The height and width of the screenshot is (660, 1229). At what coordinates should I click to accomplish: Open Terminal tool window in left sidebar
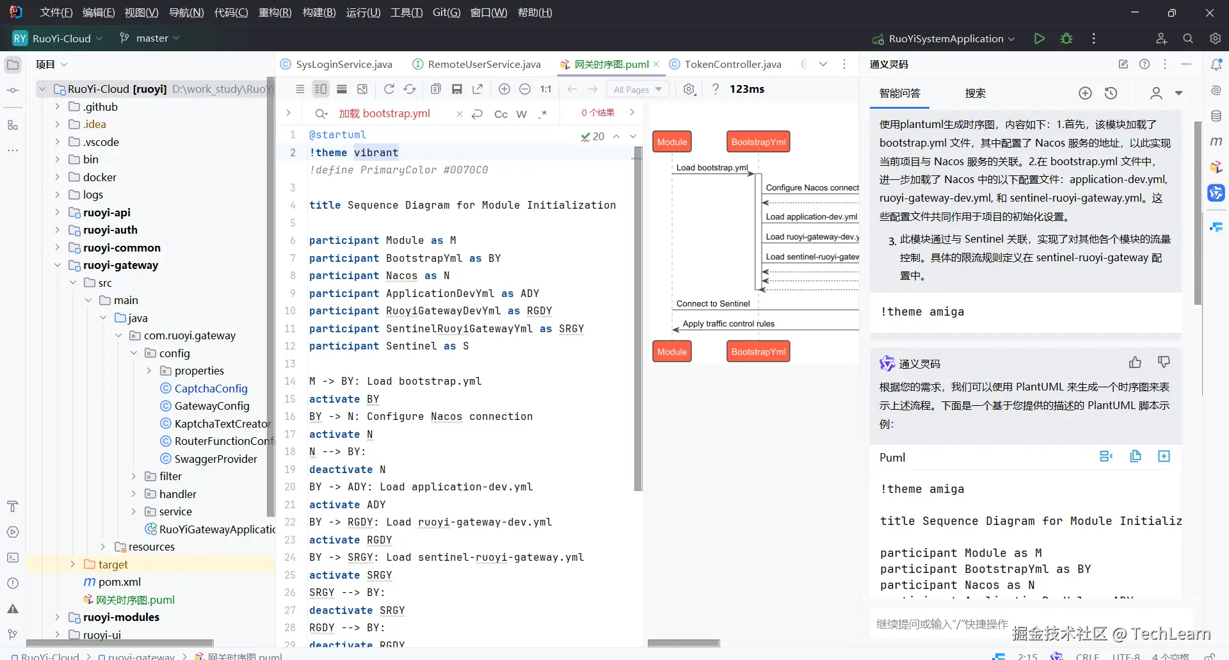pos(13,558)
